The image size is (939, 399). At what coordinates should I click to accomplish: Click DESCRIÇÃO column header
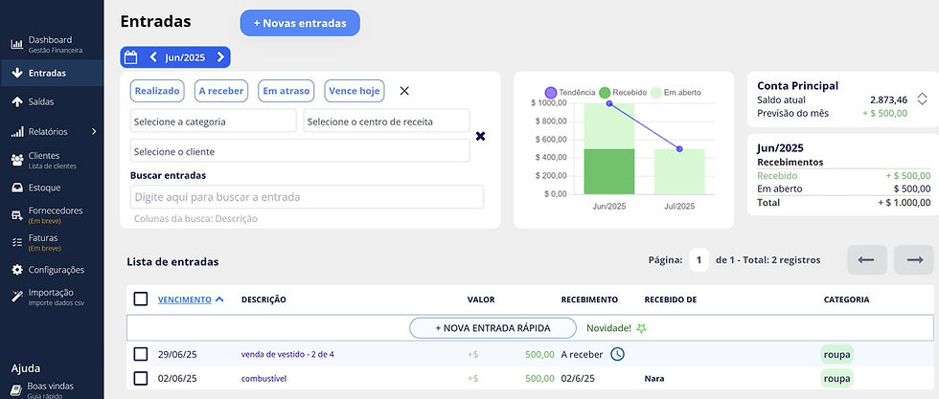pyautogui.click(x=263, y=299)
